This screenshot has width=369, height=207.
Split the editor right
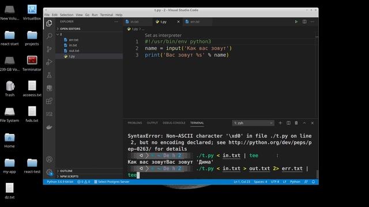pos(304,22)
